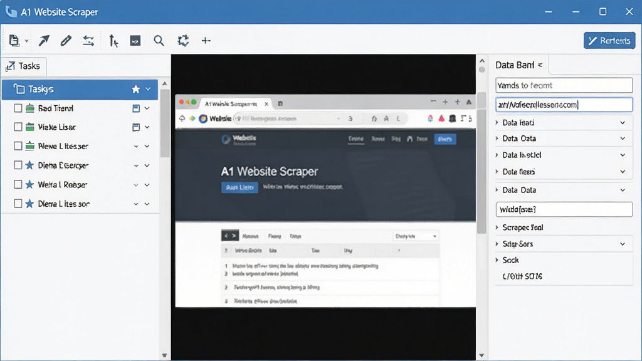The image size is (642, 361).
Task: Close the embedded browser tab
Action: click(x=266, y=104)
